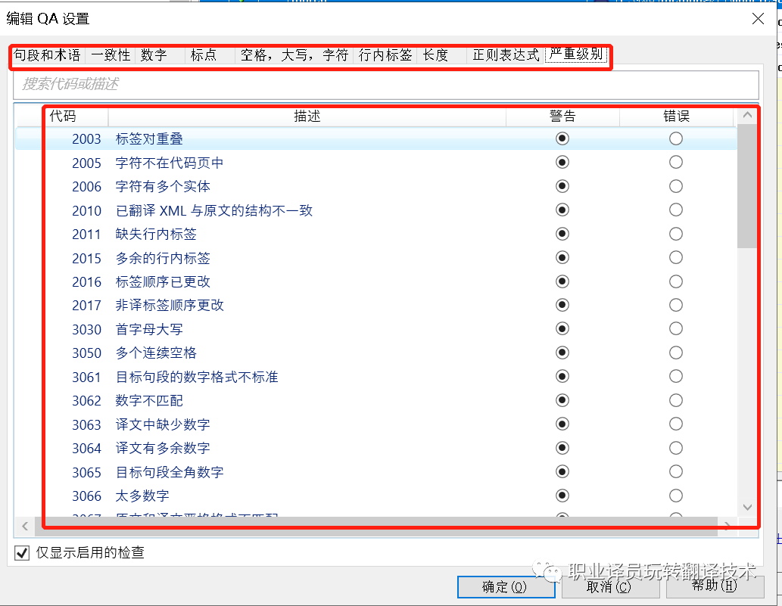Select row 多余的行内标签
This screenshot has height=606, width=782.
tap(163, 258)
